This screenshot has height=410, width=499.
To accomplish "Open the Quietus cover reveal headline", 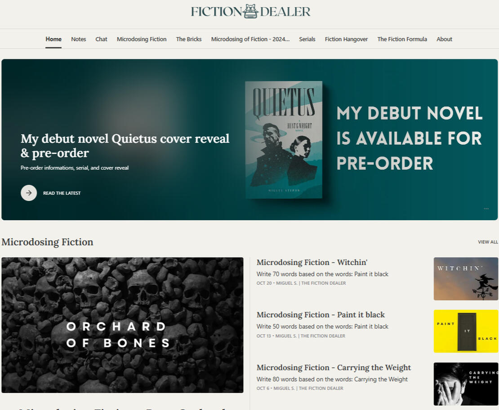I will 125,146.
